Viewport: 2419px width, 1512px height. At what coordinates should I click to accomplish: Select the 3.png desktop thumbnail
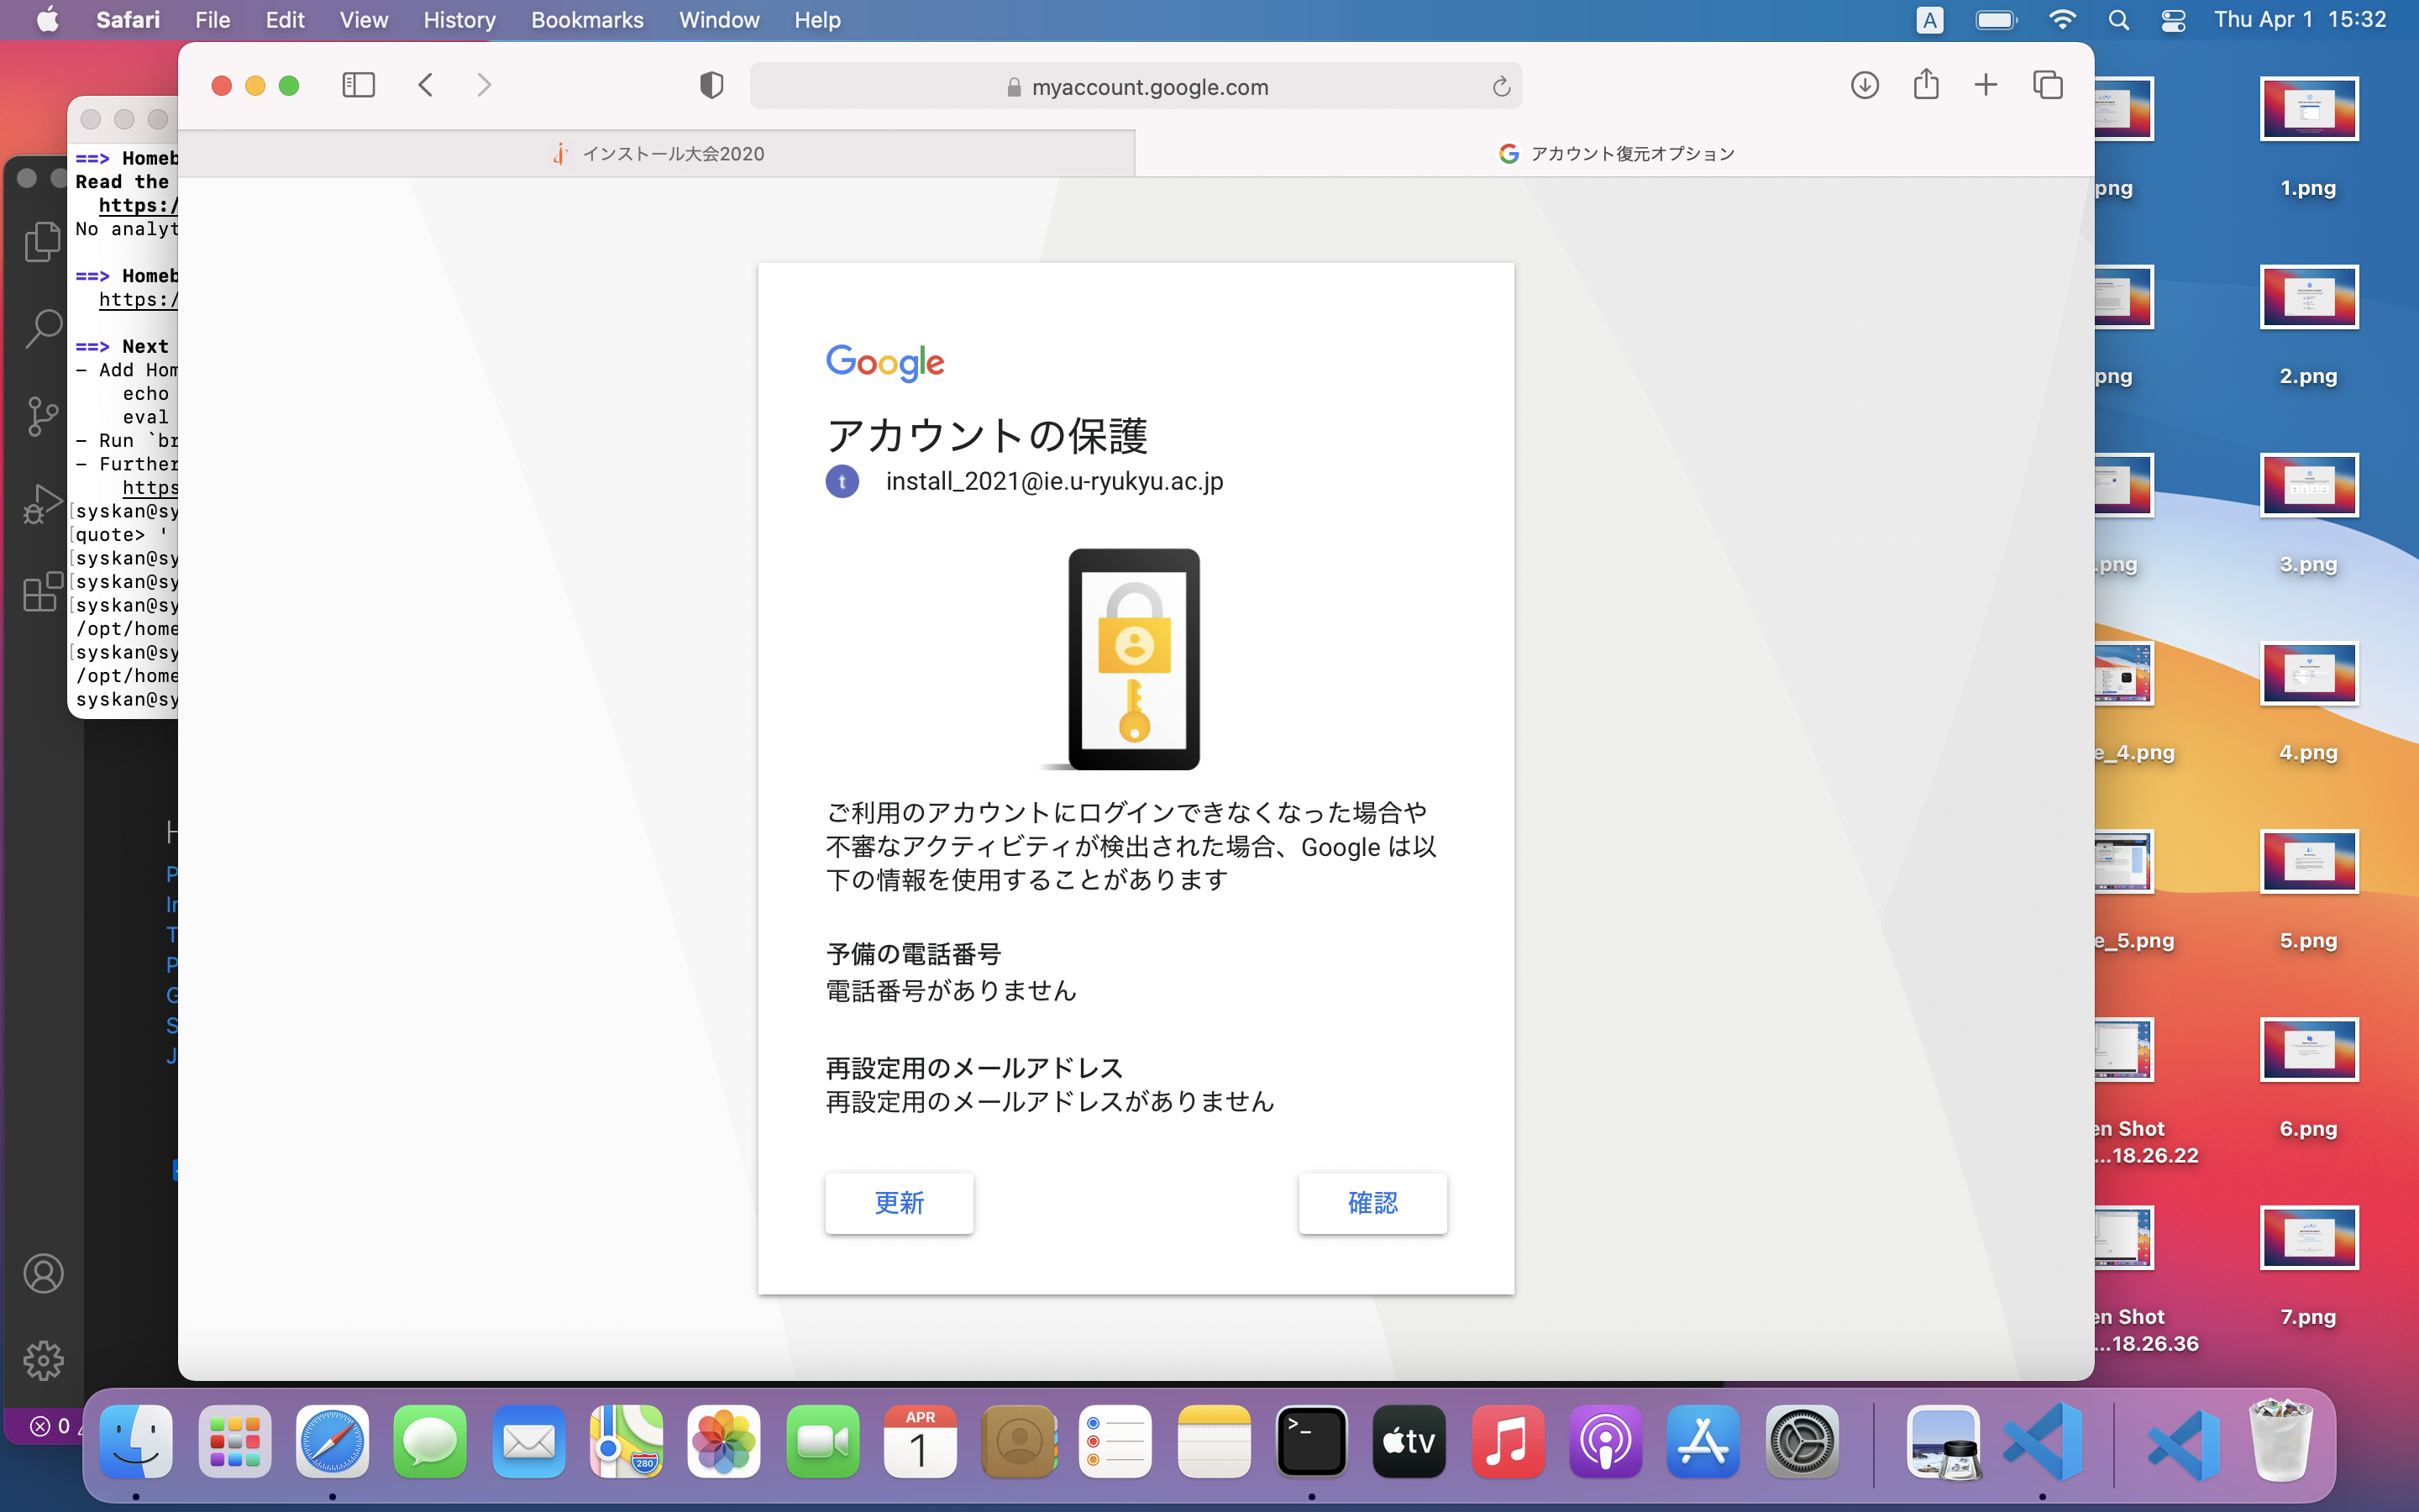point(2308,487)
